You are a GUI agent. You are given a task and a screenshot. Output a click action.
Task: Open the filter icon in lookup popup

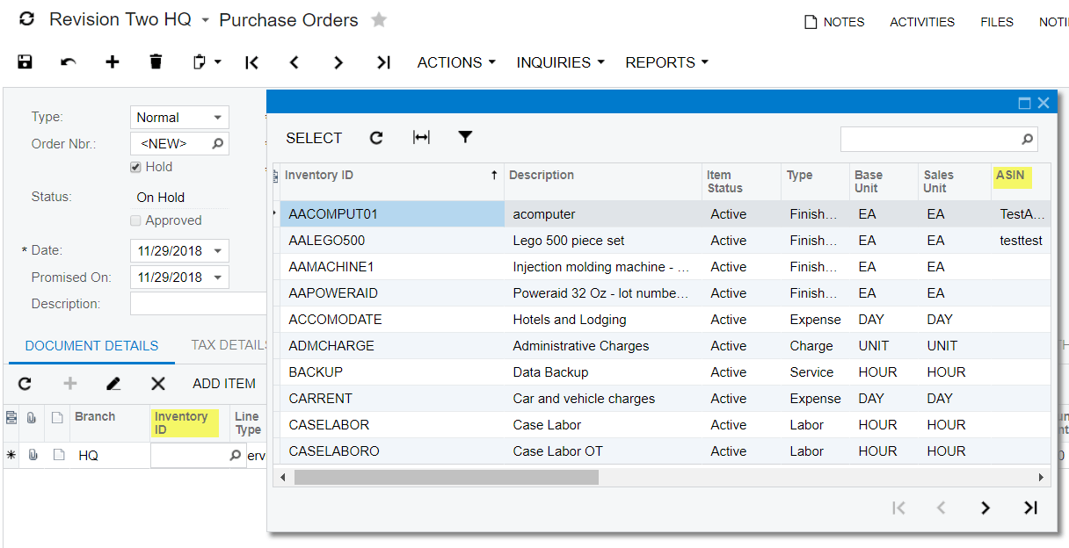pyautogui.click(x=466, y=137)
